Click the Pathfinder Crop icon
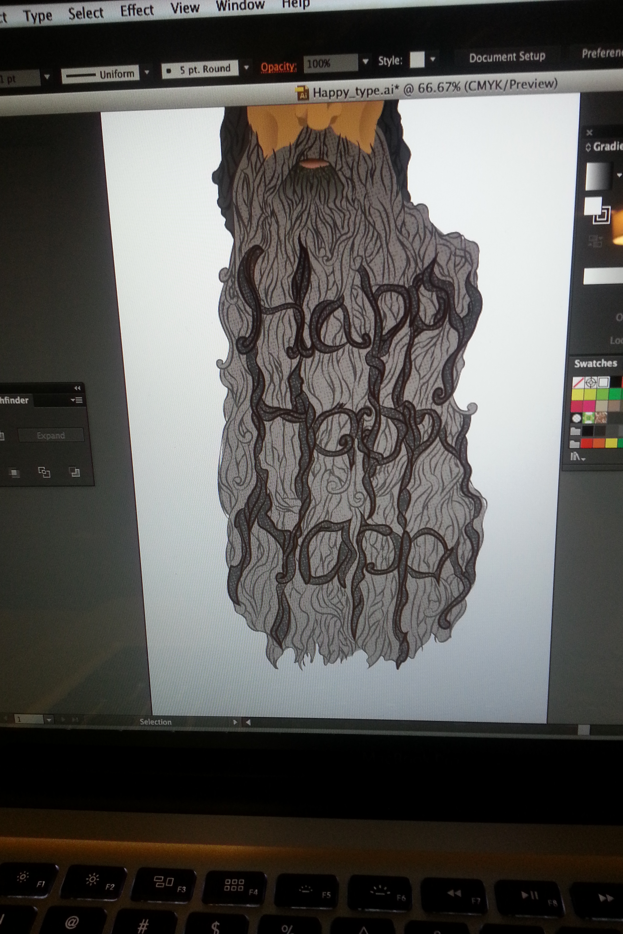Viewport: 623px width, 934px height. [x=15, y=472]
